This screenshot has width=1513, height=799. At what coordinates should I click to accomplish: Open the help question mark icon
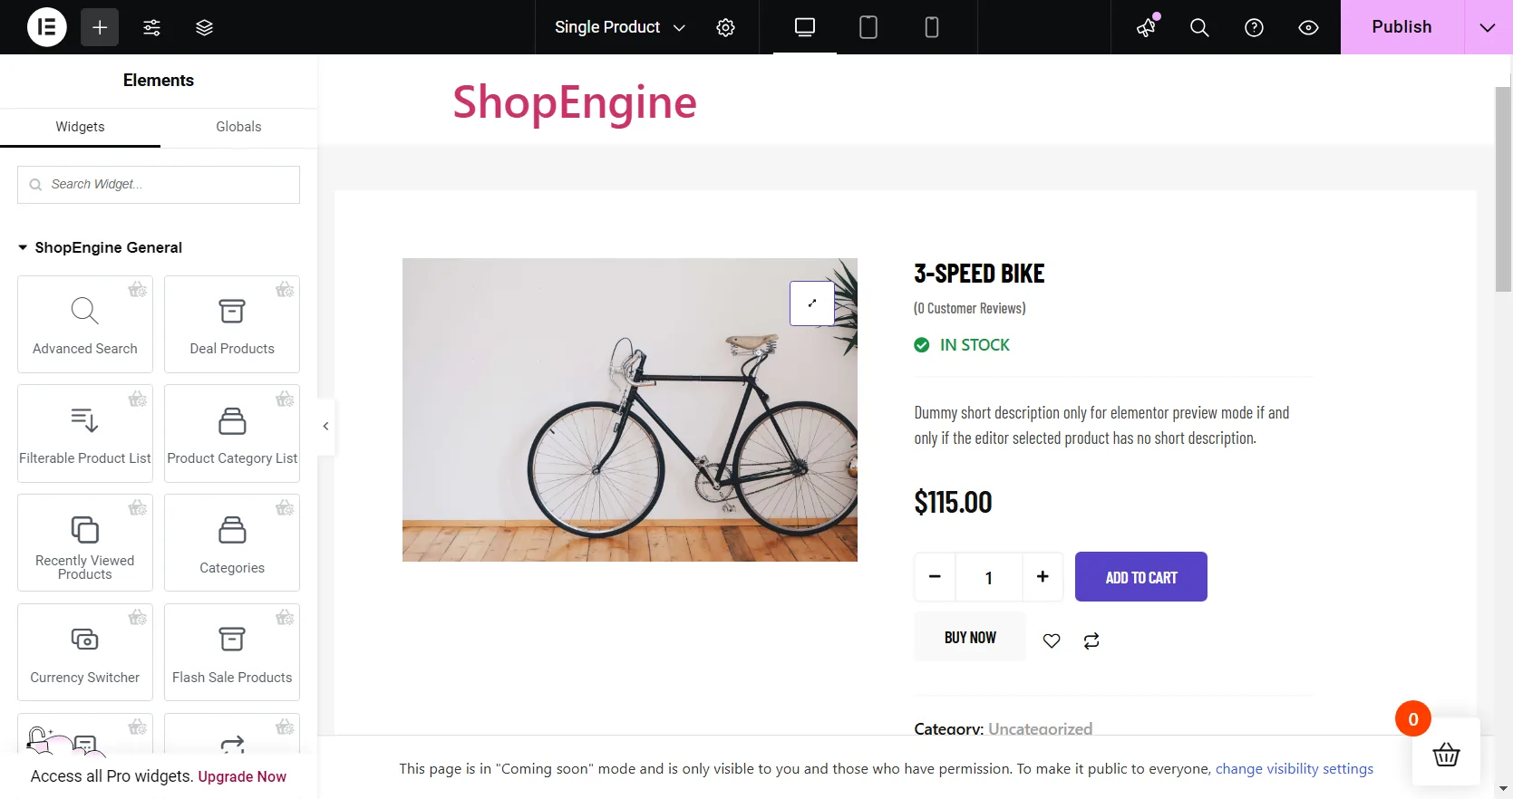click(1254, 27)
